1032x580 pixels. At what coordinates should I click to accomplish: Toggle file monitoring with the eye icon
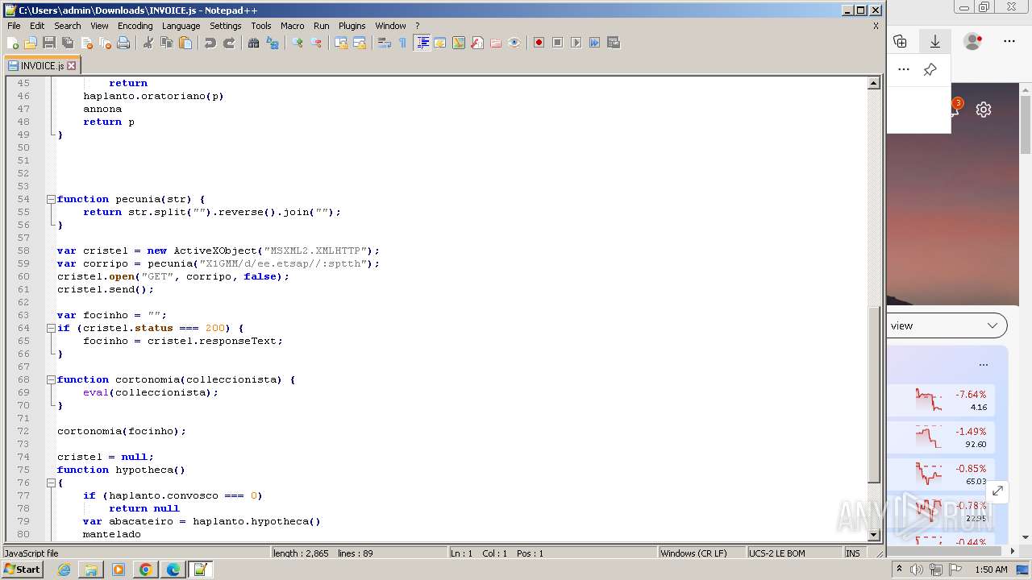tap(514, 43)
